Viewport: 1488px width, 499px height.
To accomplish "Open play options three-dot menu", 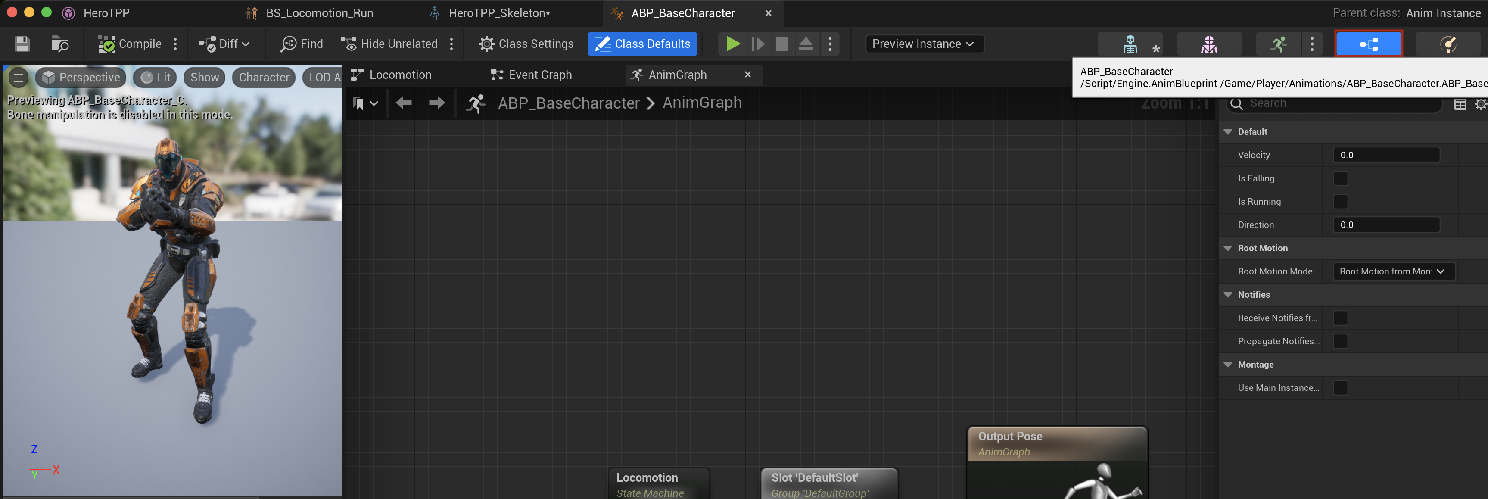I will point(830,44).
